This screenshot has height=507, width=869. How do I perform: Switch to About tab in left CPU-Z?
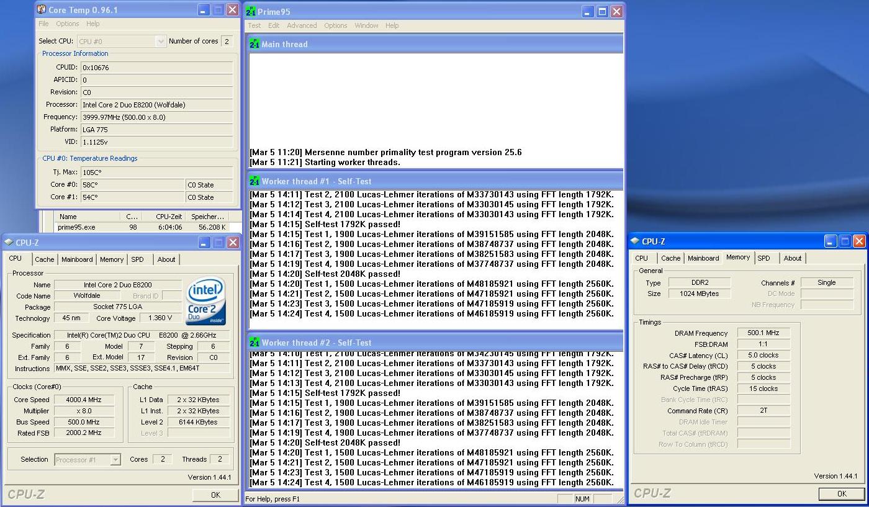coord(166,259)
